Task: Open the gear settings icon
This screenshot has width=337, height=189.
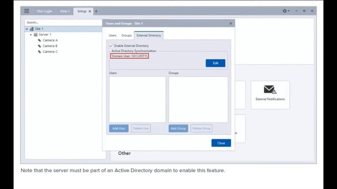Action: (284, 11)
